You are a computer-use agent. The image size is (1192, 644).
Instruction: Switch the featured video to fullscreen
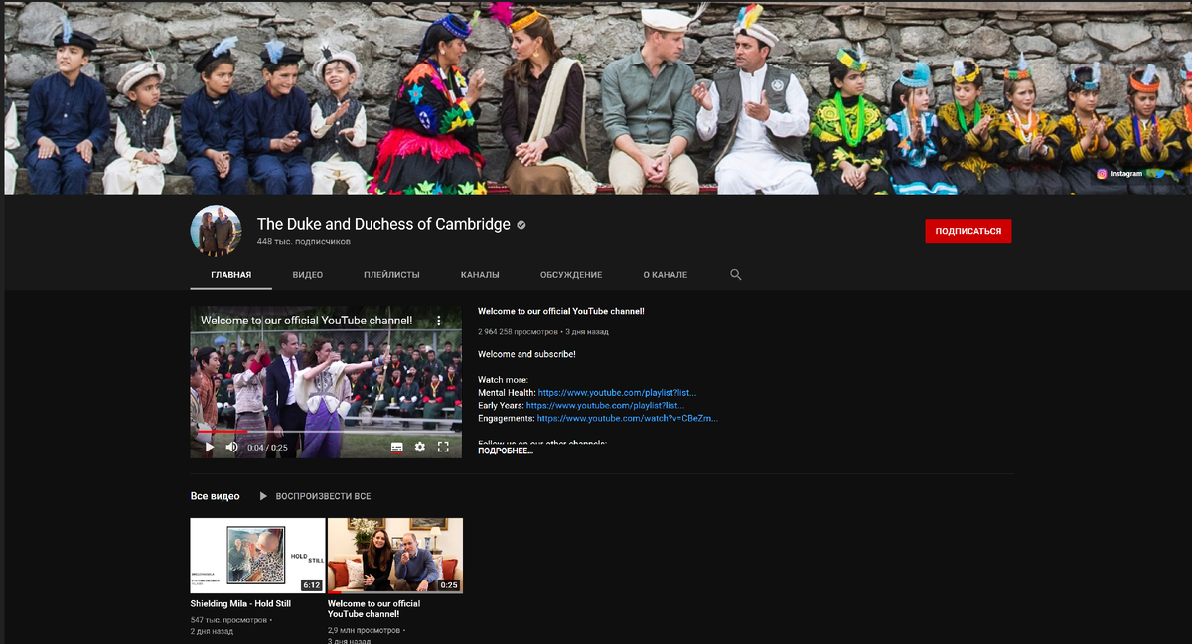[x=443, y=447]
